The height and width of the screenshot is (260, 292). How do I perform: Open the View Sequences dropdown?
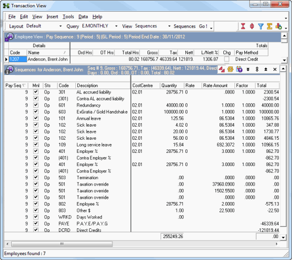(169, 26)
